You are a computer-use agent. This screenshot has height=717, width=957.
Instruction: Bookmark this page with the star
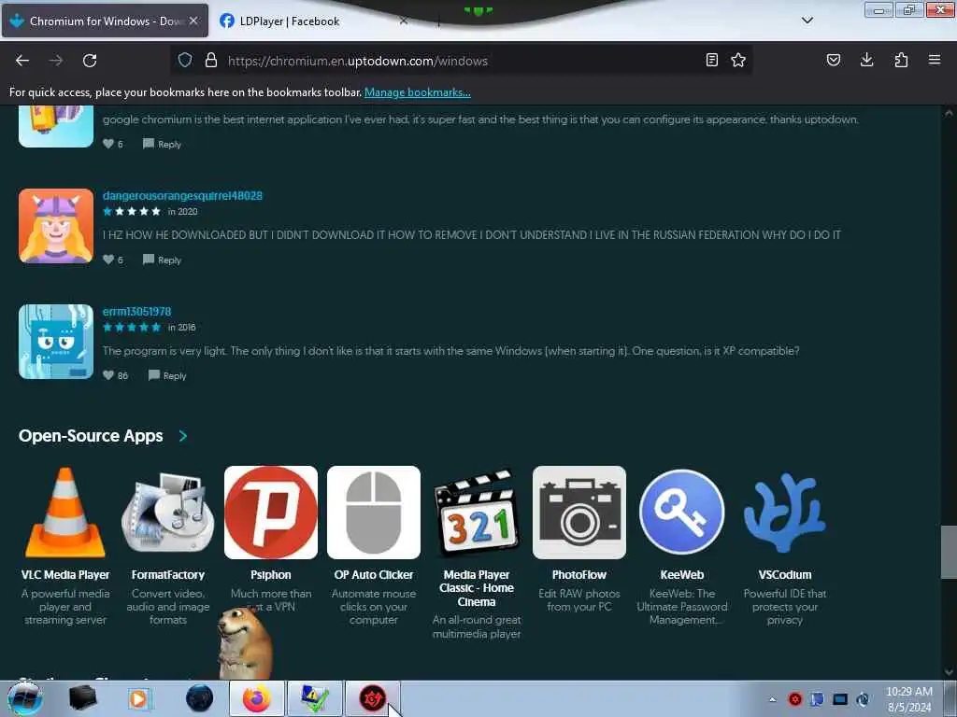pyautogui.click(x=738, y=60)
